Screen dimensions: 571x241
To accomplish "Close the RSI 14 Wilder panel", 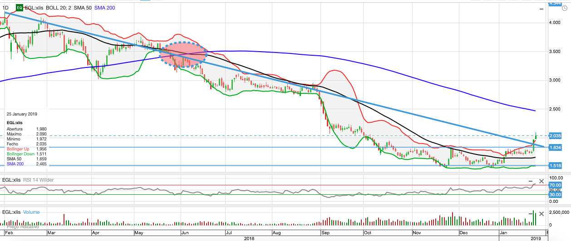I will (541, 181).
